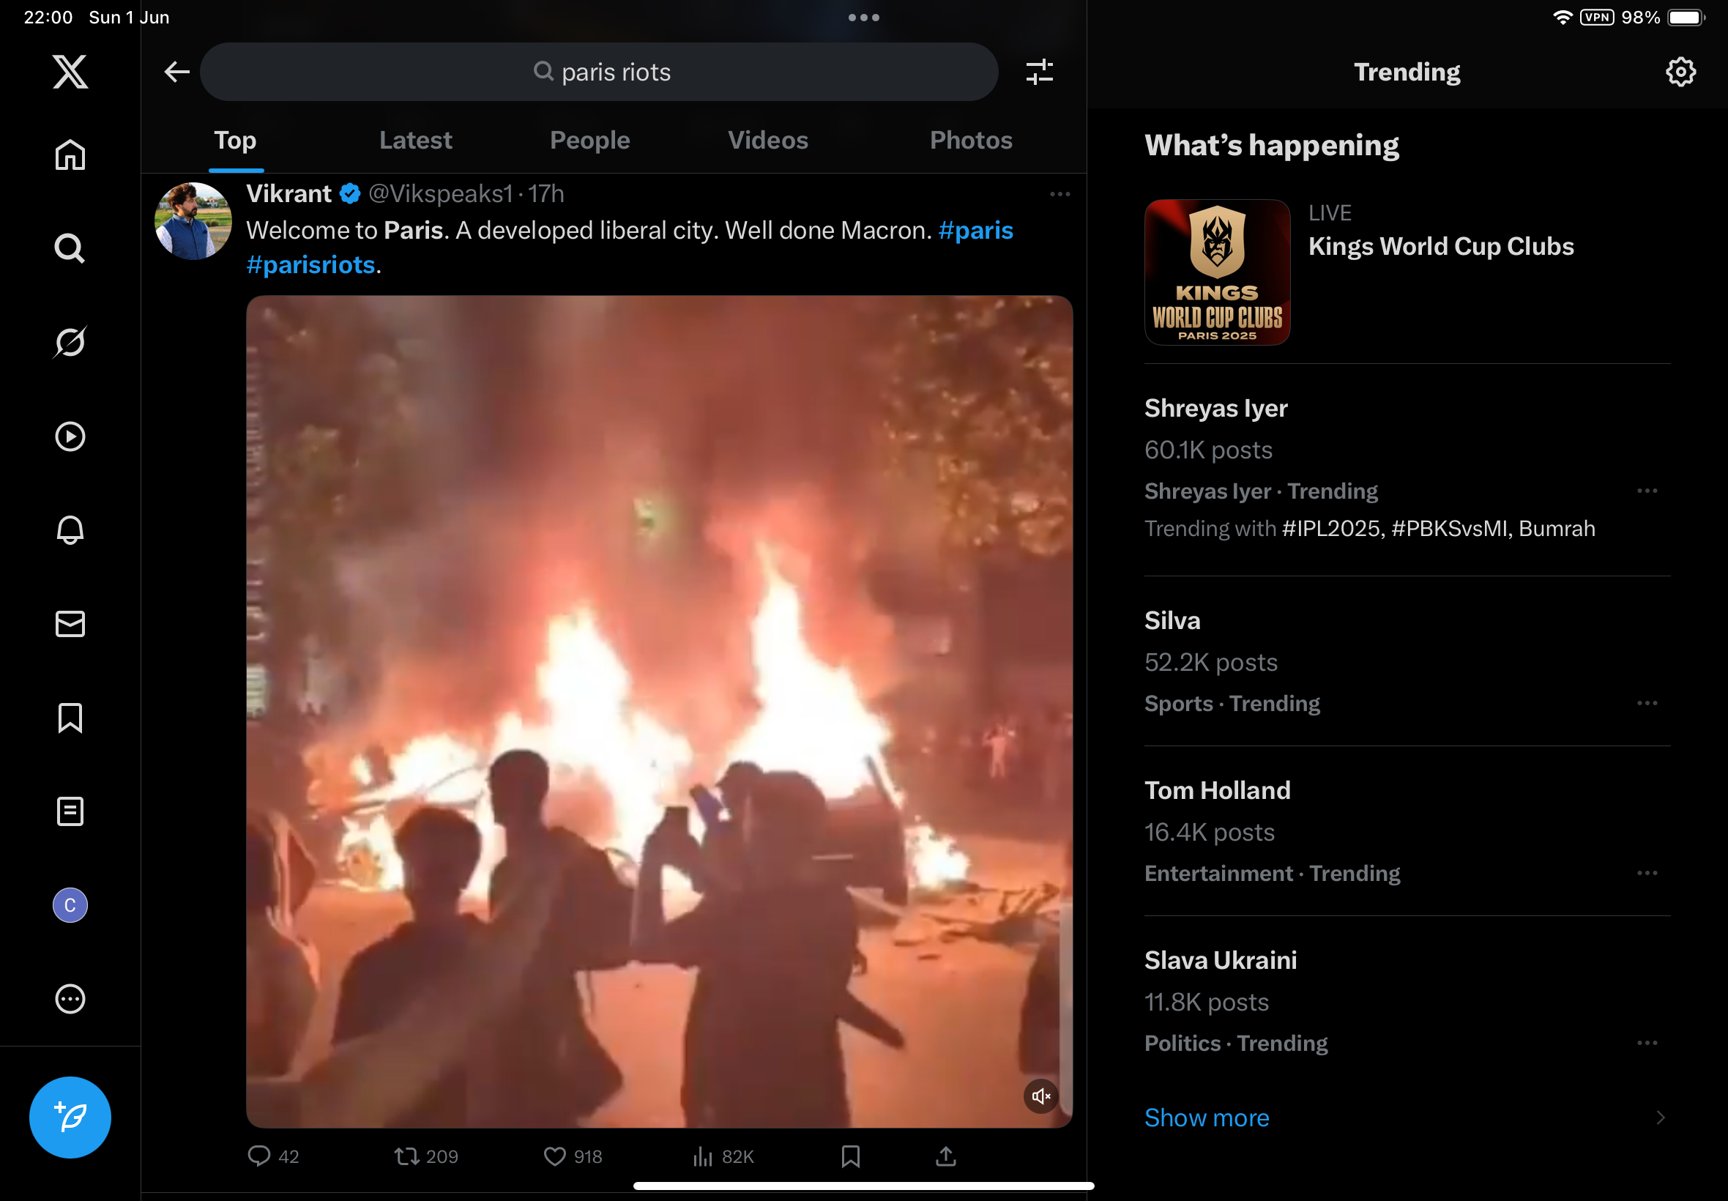Viewport: 1728px width, 1201px height.
Task: Open the @Vikspeaks1 handle
Action: click(441, 194)
